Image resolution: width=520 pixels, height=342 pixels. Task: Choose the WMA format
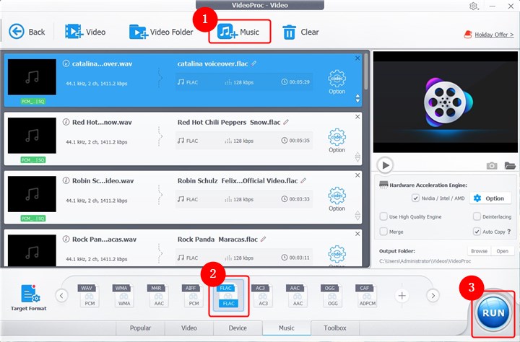pos(123,295)
